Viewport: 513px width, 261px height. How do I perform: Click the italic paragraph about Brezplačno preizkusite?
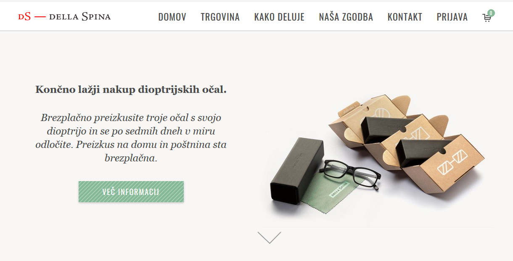click(131, 138)
